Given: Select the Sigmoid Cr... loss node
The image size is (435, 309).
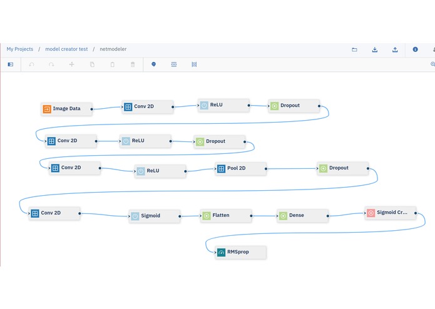Looking at the screenshot, I should tap(391, 213).
